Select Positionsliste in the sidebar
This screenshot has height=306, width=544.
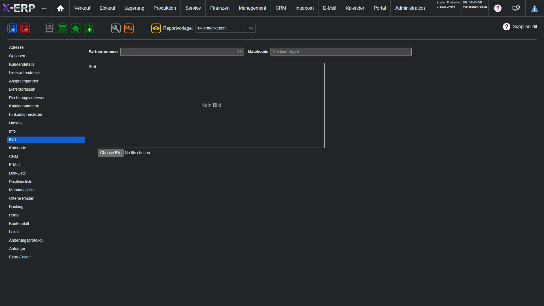[x=46, y=182]
